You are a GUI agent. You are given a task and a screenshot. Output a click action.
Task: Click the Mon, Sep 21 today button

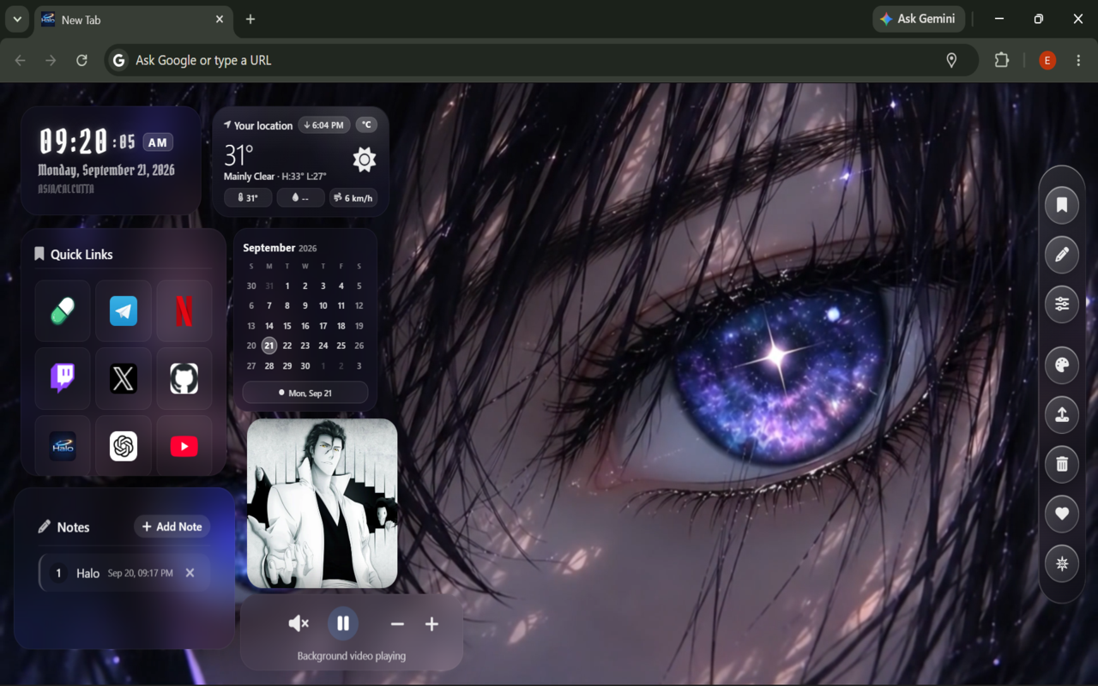tap(305, 393)
